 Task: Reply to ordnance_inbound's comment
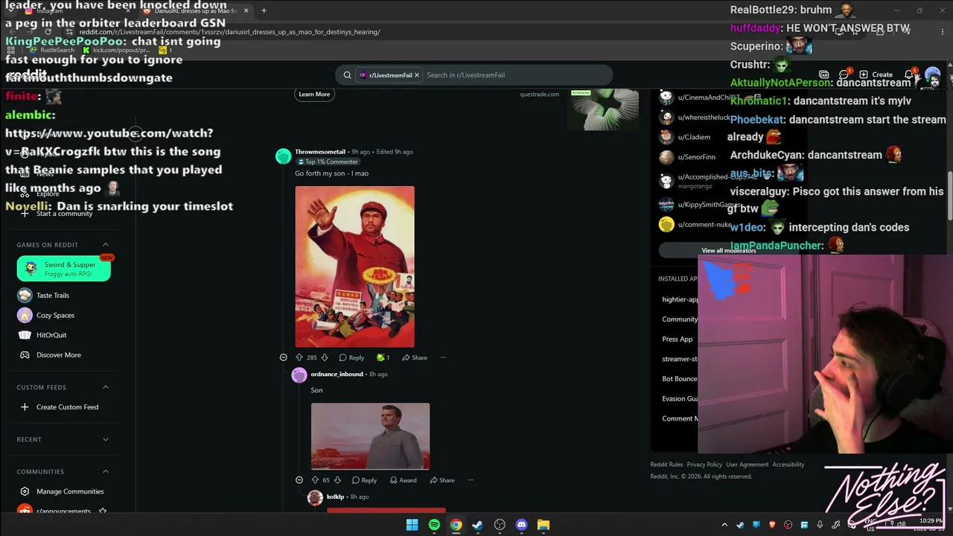point(364,480)
